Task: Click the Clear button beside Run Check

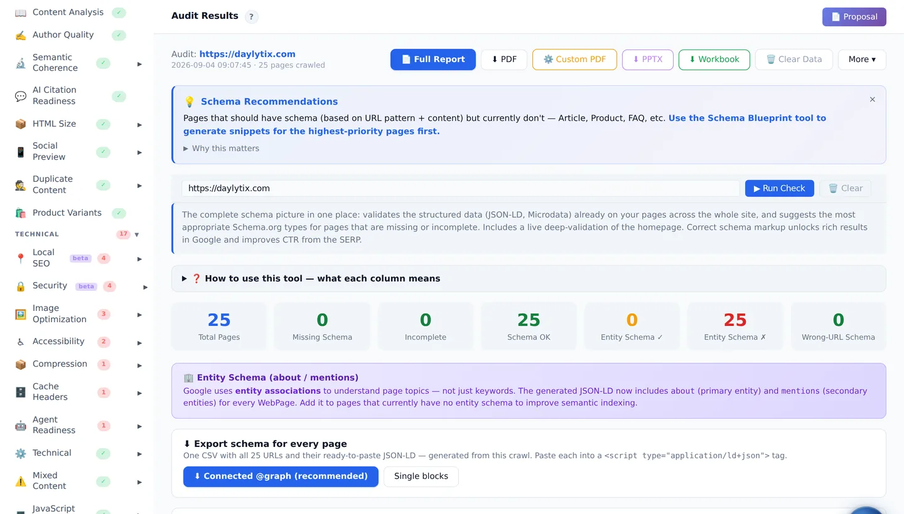Action: 845,189
